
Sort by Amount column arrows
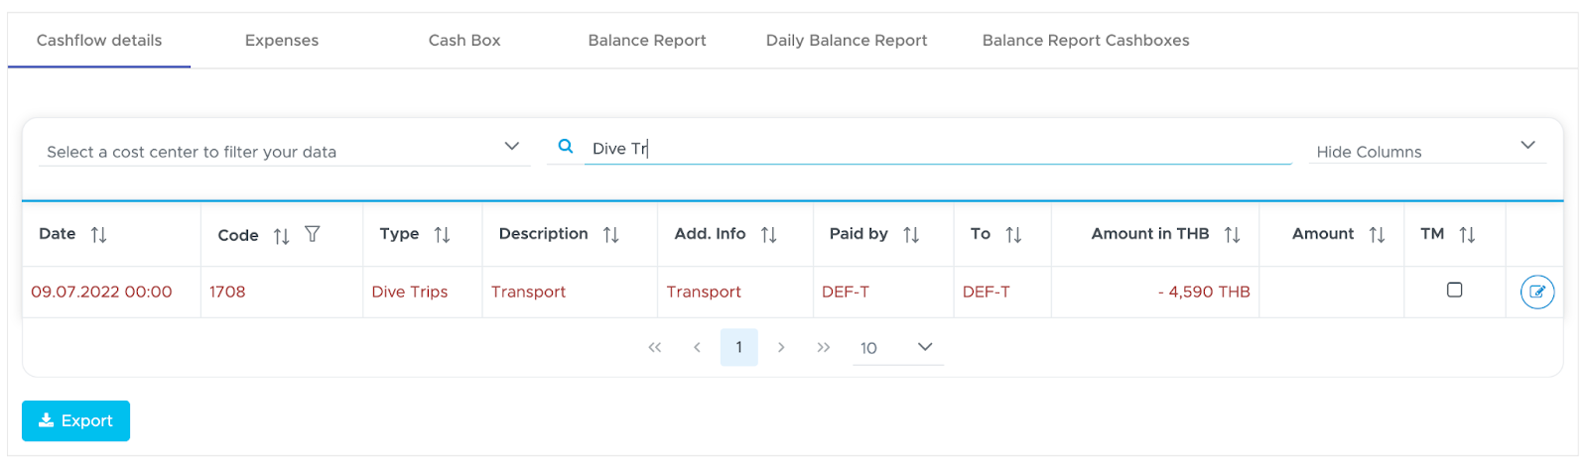pos(1377,235)
